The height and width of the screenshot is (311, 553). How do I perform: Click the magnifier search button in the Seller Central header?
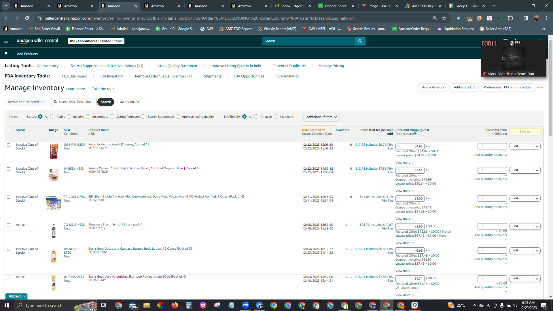click(360, 41)
